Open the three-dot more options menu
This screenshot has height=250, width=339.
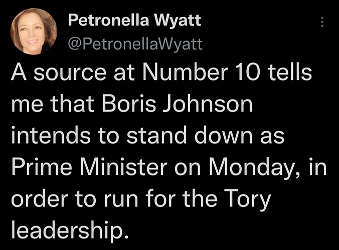(322, 22)
